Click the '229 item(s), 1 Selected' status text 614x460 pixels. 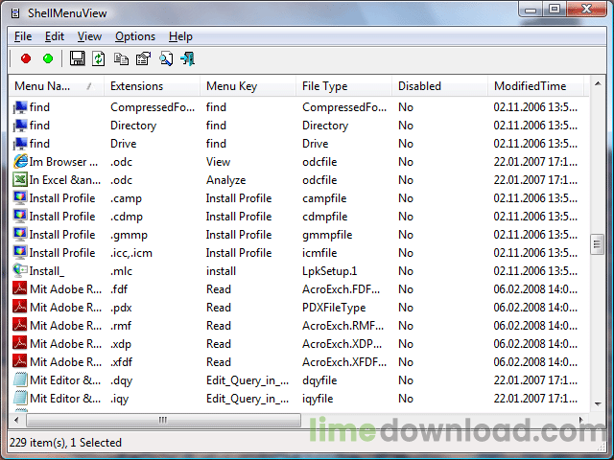click(65, 443)
